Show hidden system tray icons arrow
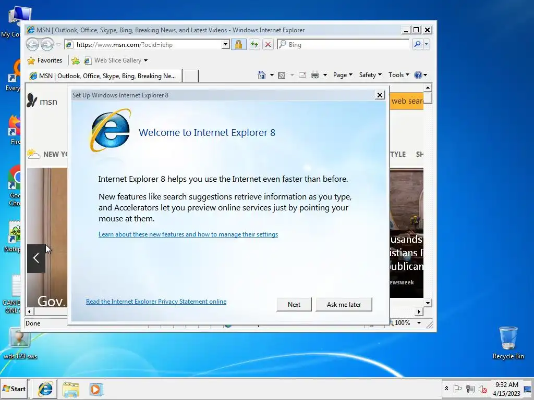 click(x=446, y=389)
